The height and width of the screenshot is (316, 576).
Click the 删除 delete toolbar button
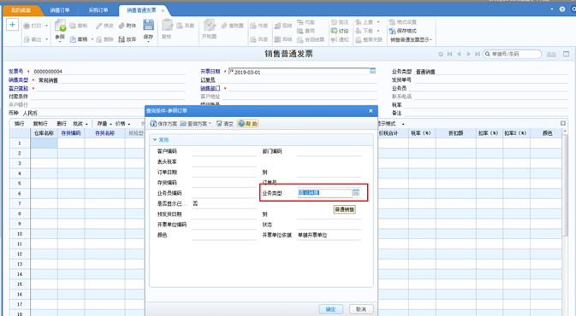[x=104, y=39]
